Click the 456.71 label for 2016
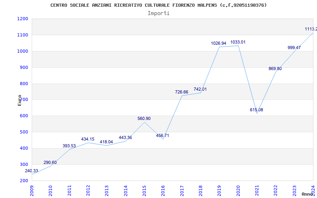The image size is (317, 198). coord(162,135)
